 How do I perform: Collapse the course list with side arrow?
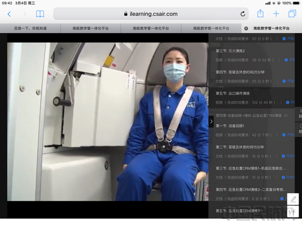211,121
